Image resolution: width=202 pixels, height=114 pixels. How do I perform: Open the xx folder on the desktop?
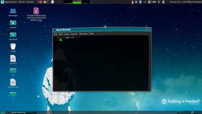(x=13, y=70)
